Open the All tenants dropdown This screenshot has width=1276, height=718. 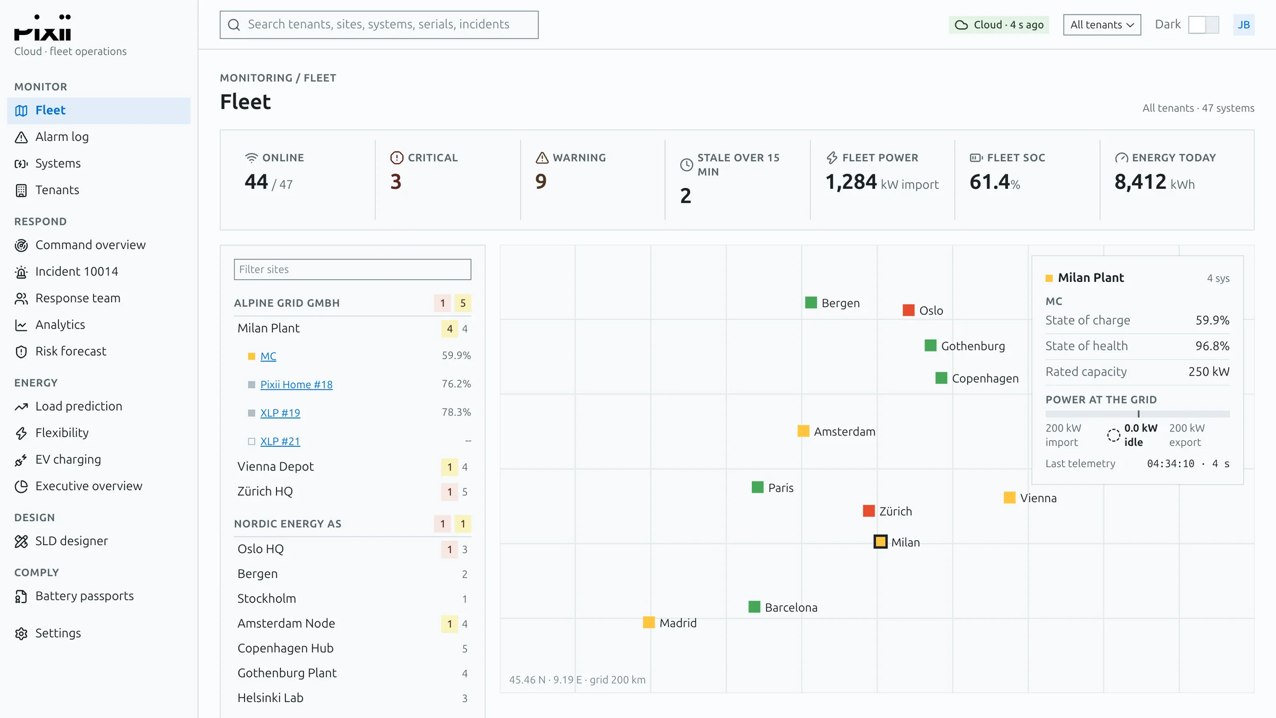click(1102, 24)
